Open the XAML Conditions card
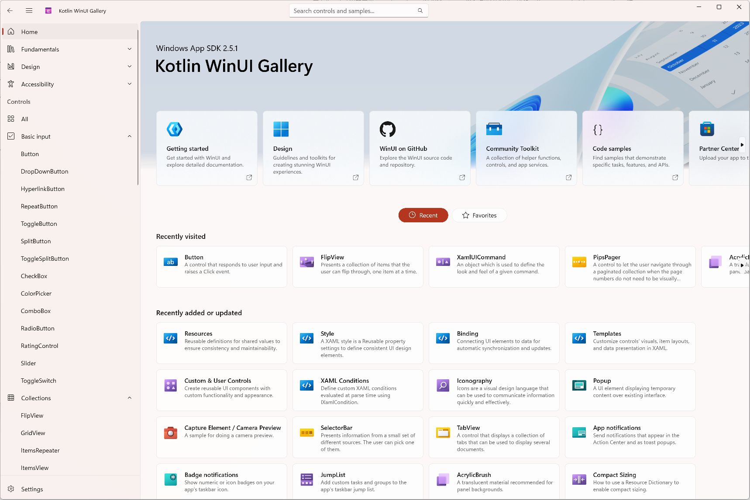Image resolution: width=750 pixels, height=500 pixels. pos(358,390)
